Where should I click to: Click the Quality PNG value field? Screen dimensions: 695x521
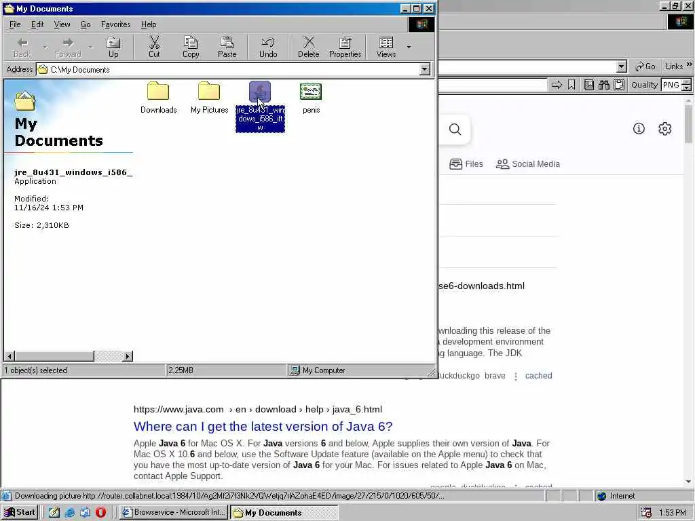671,85
